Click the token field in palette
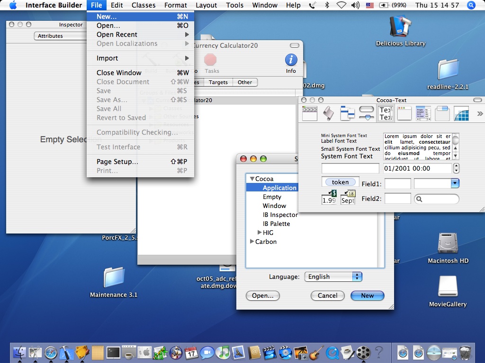 coord(340,182)
